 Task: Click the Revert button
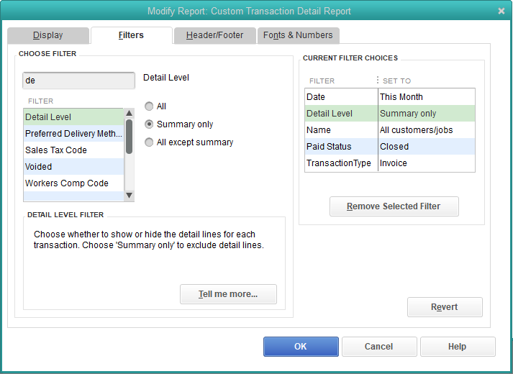[x=444, y=307]
